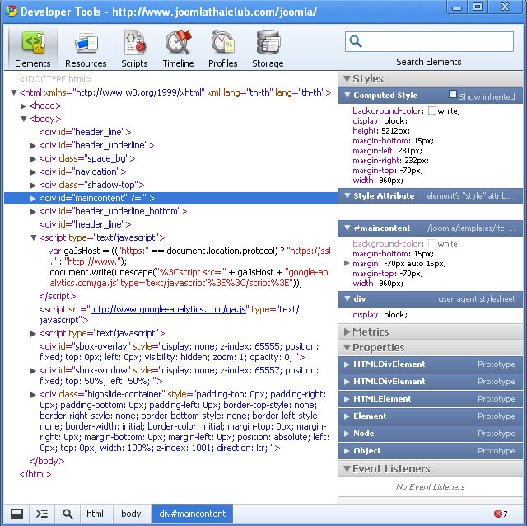This screenshot has width=527, height=526.
Task: Click the #maincontent background-color swatch
Action: coord(432,243)
